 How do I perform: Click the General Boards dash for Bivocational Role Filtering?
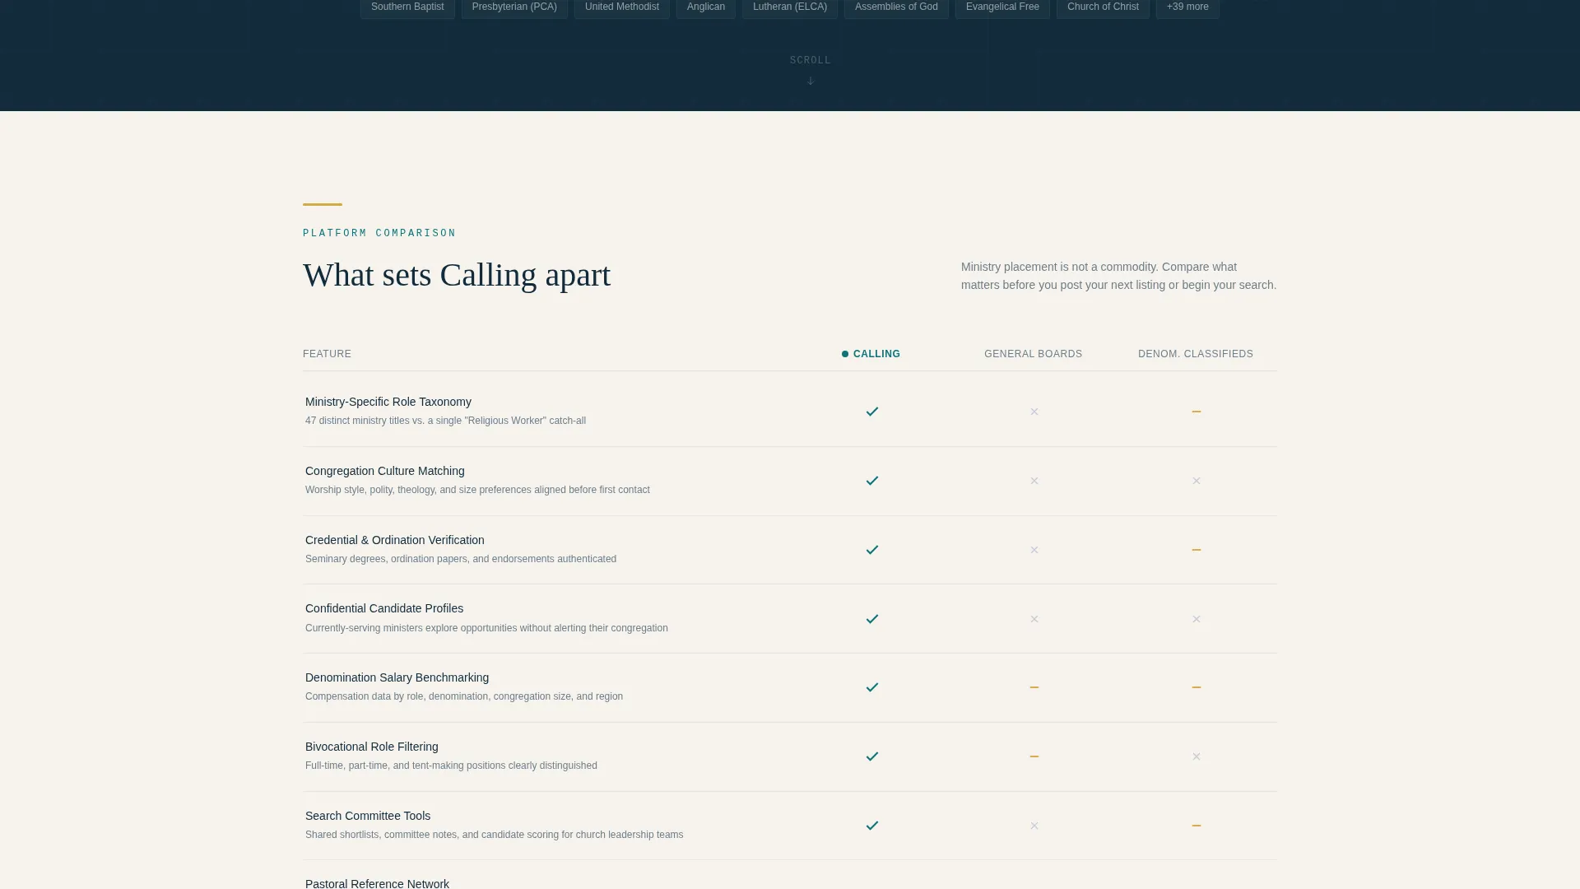(1034, 756)
